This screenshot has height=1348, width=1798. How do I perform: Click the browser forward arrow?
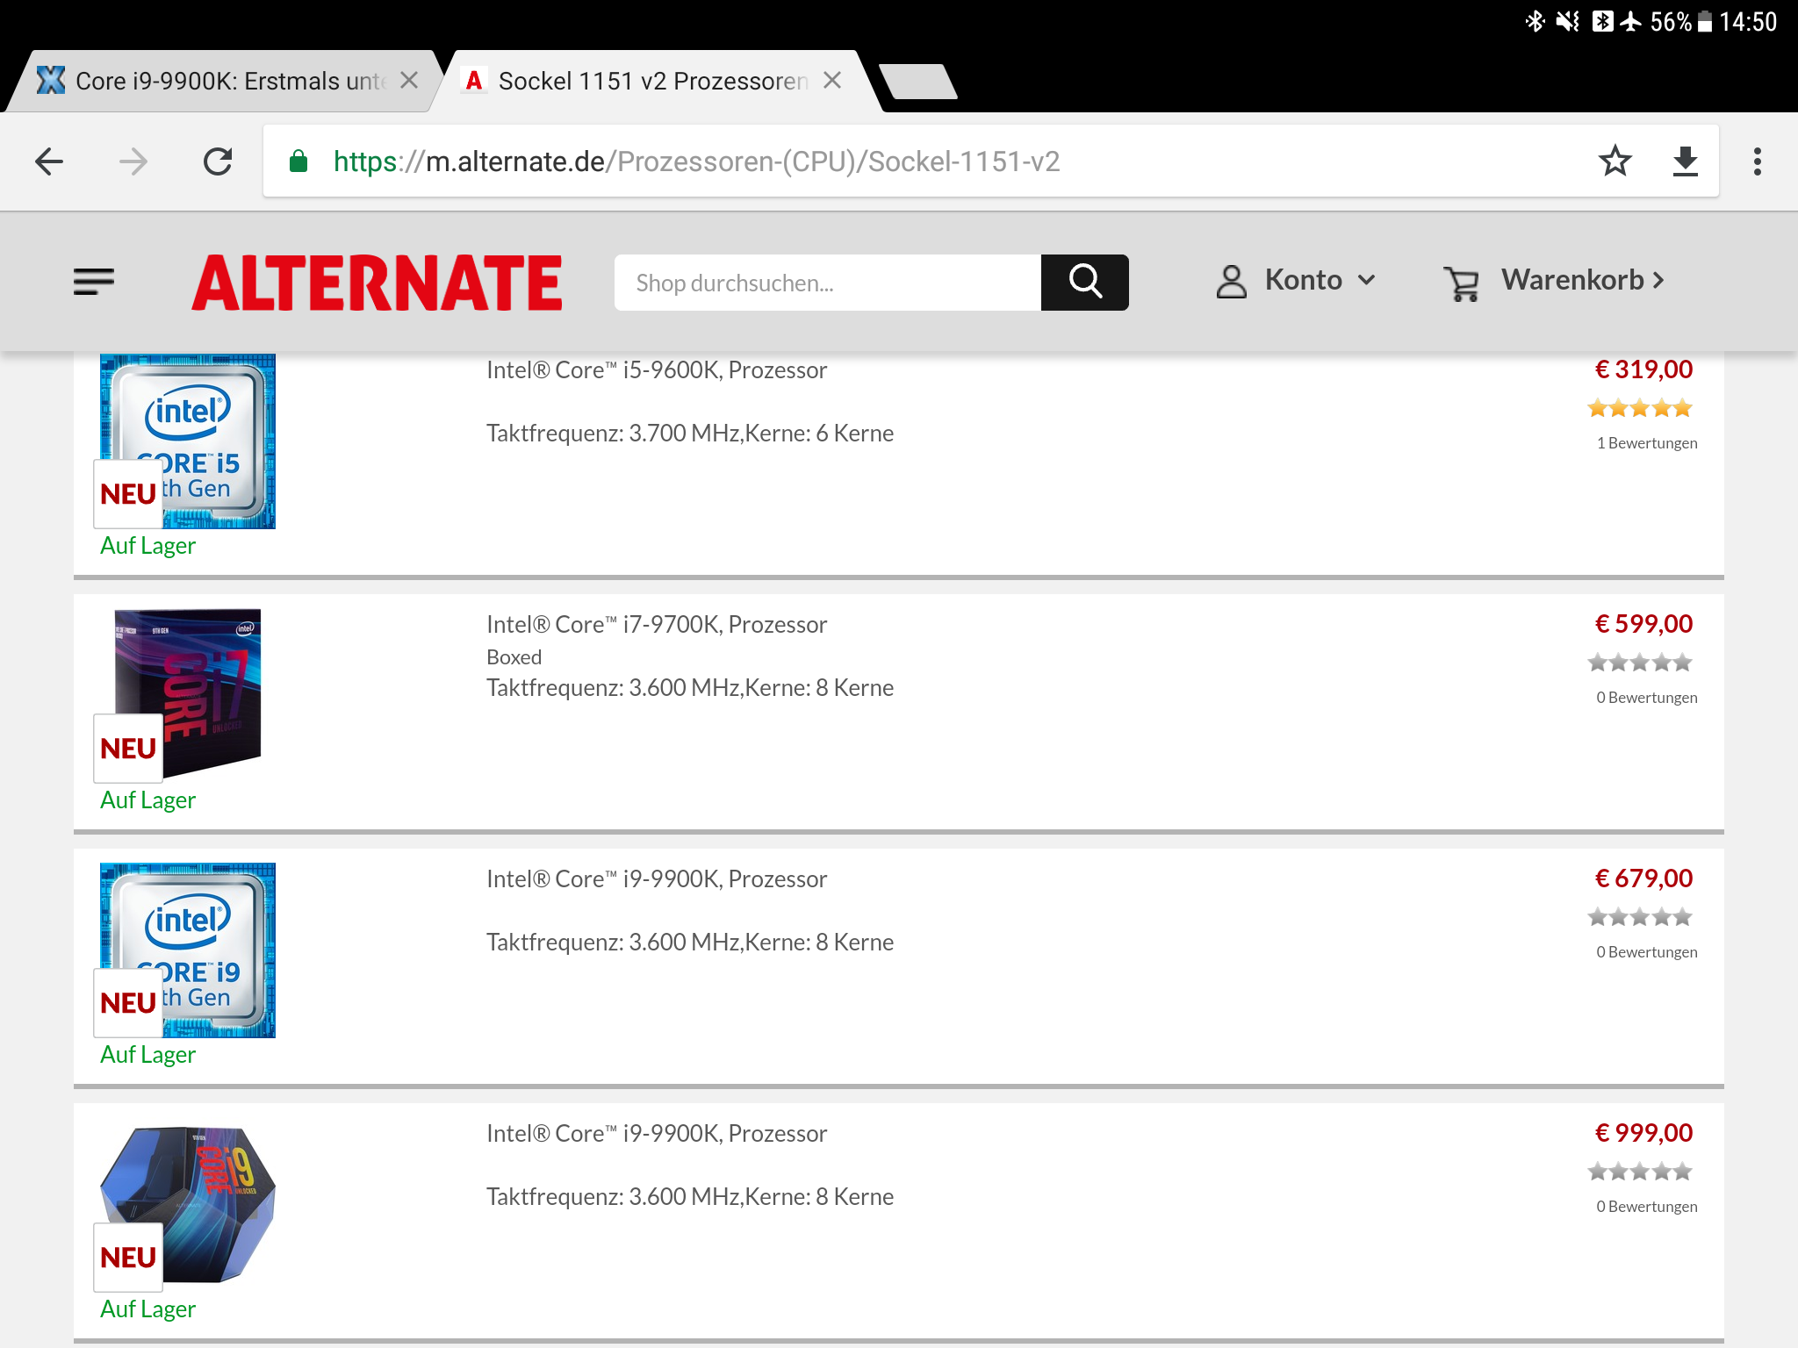(x=133, y=161)
